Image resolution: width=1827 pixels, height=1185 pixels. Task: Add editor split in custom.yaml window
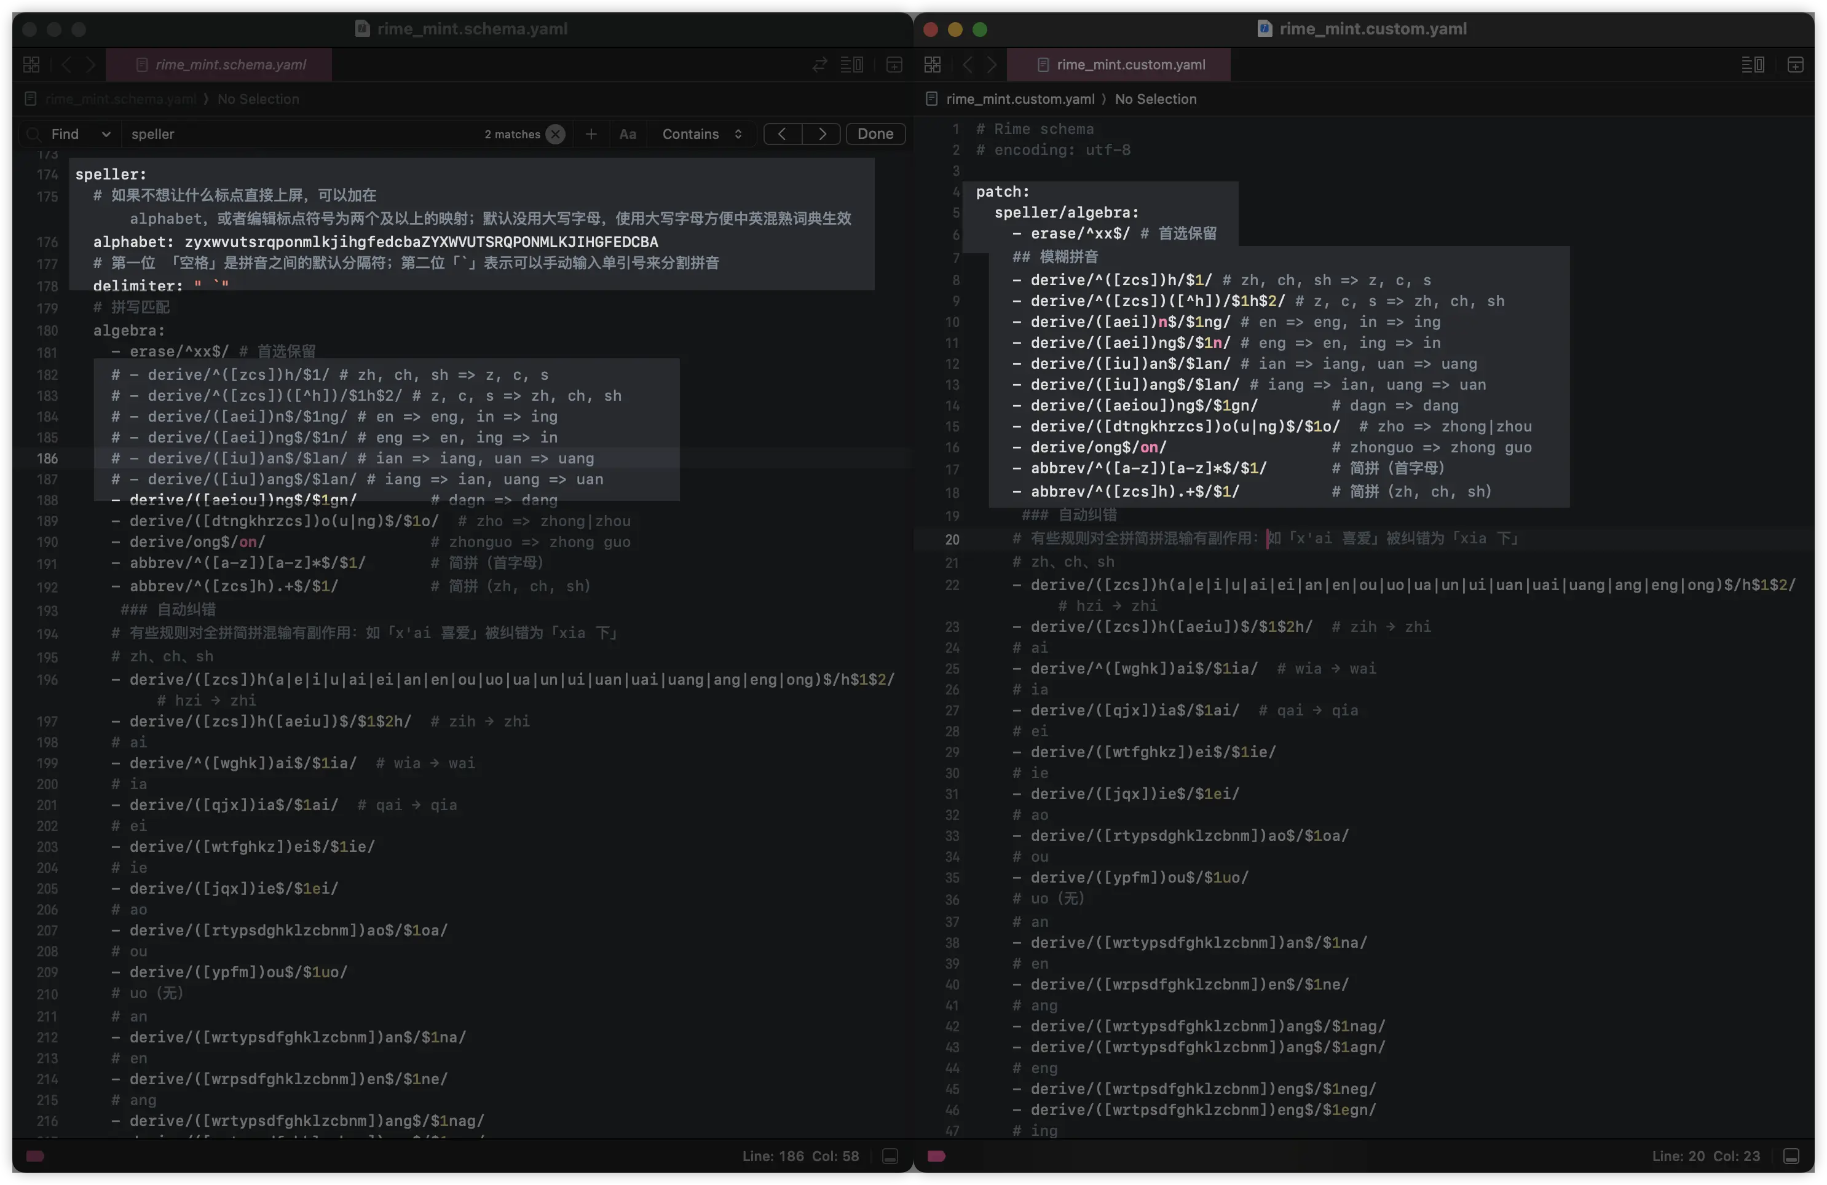(1796, 65)
